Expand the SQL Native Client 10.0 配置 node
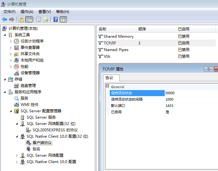Viewport: 218px width, 171px height. click(x=17, y=162)
